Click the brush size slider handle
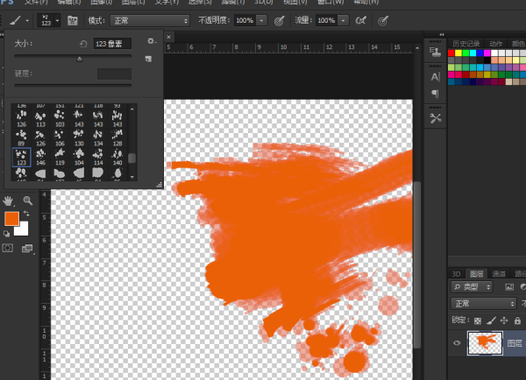 coord(80,60)
